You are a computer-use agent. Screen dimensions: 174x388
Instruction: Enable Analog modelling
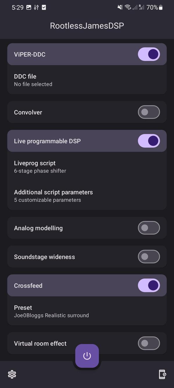tap(149, 228)
